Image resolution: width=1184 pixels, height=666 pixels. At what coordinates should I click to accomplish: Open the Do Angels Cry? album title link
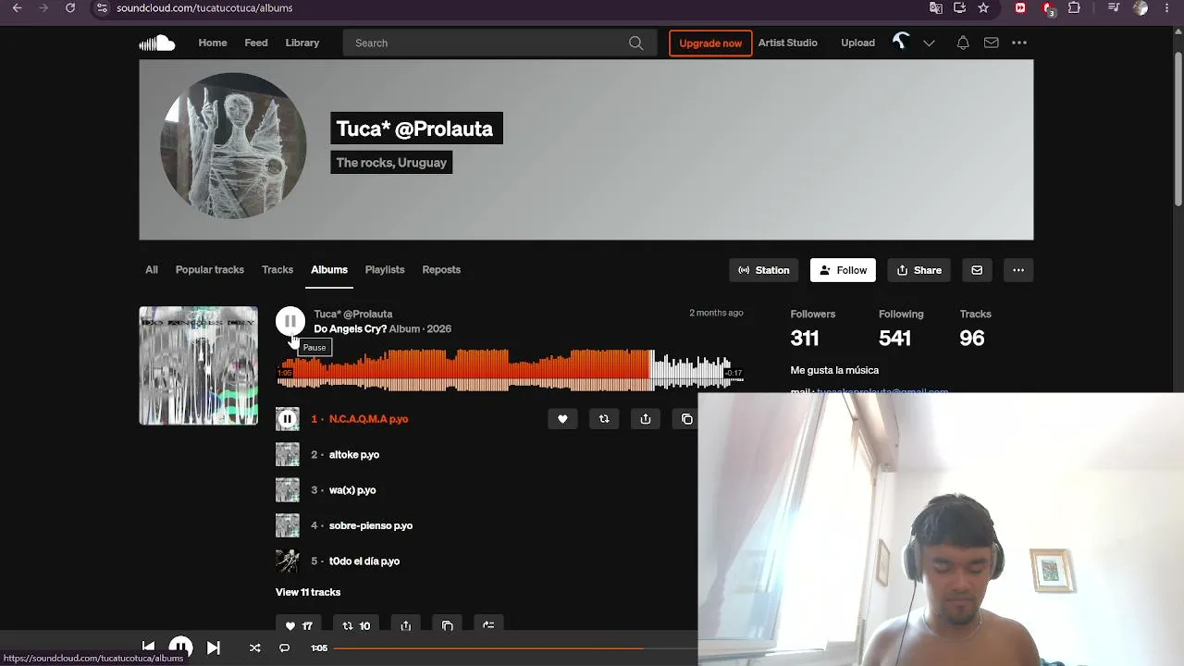coord(350,328)
